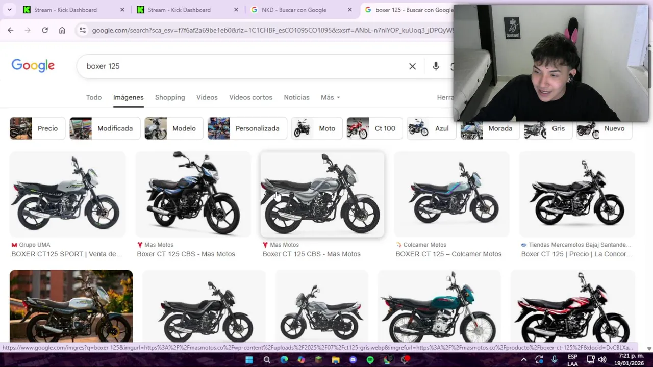653x367 pixels.
Task: Apply the Morada color filter chip
Action: click(489, 130)
